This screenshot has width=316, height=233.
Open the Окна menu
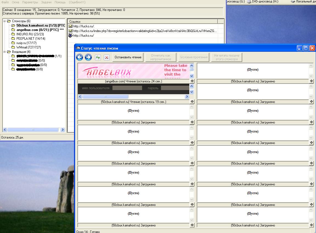click(15, 2)
